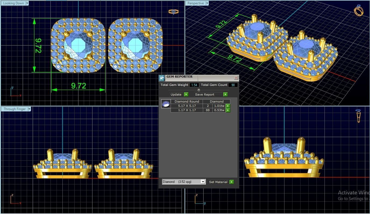This screenshot has width=370, height=214.
Task: Click the horizontal 9.72 dimension in Looking Down
Action: pyautogui.click(x=79, y=86)
